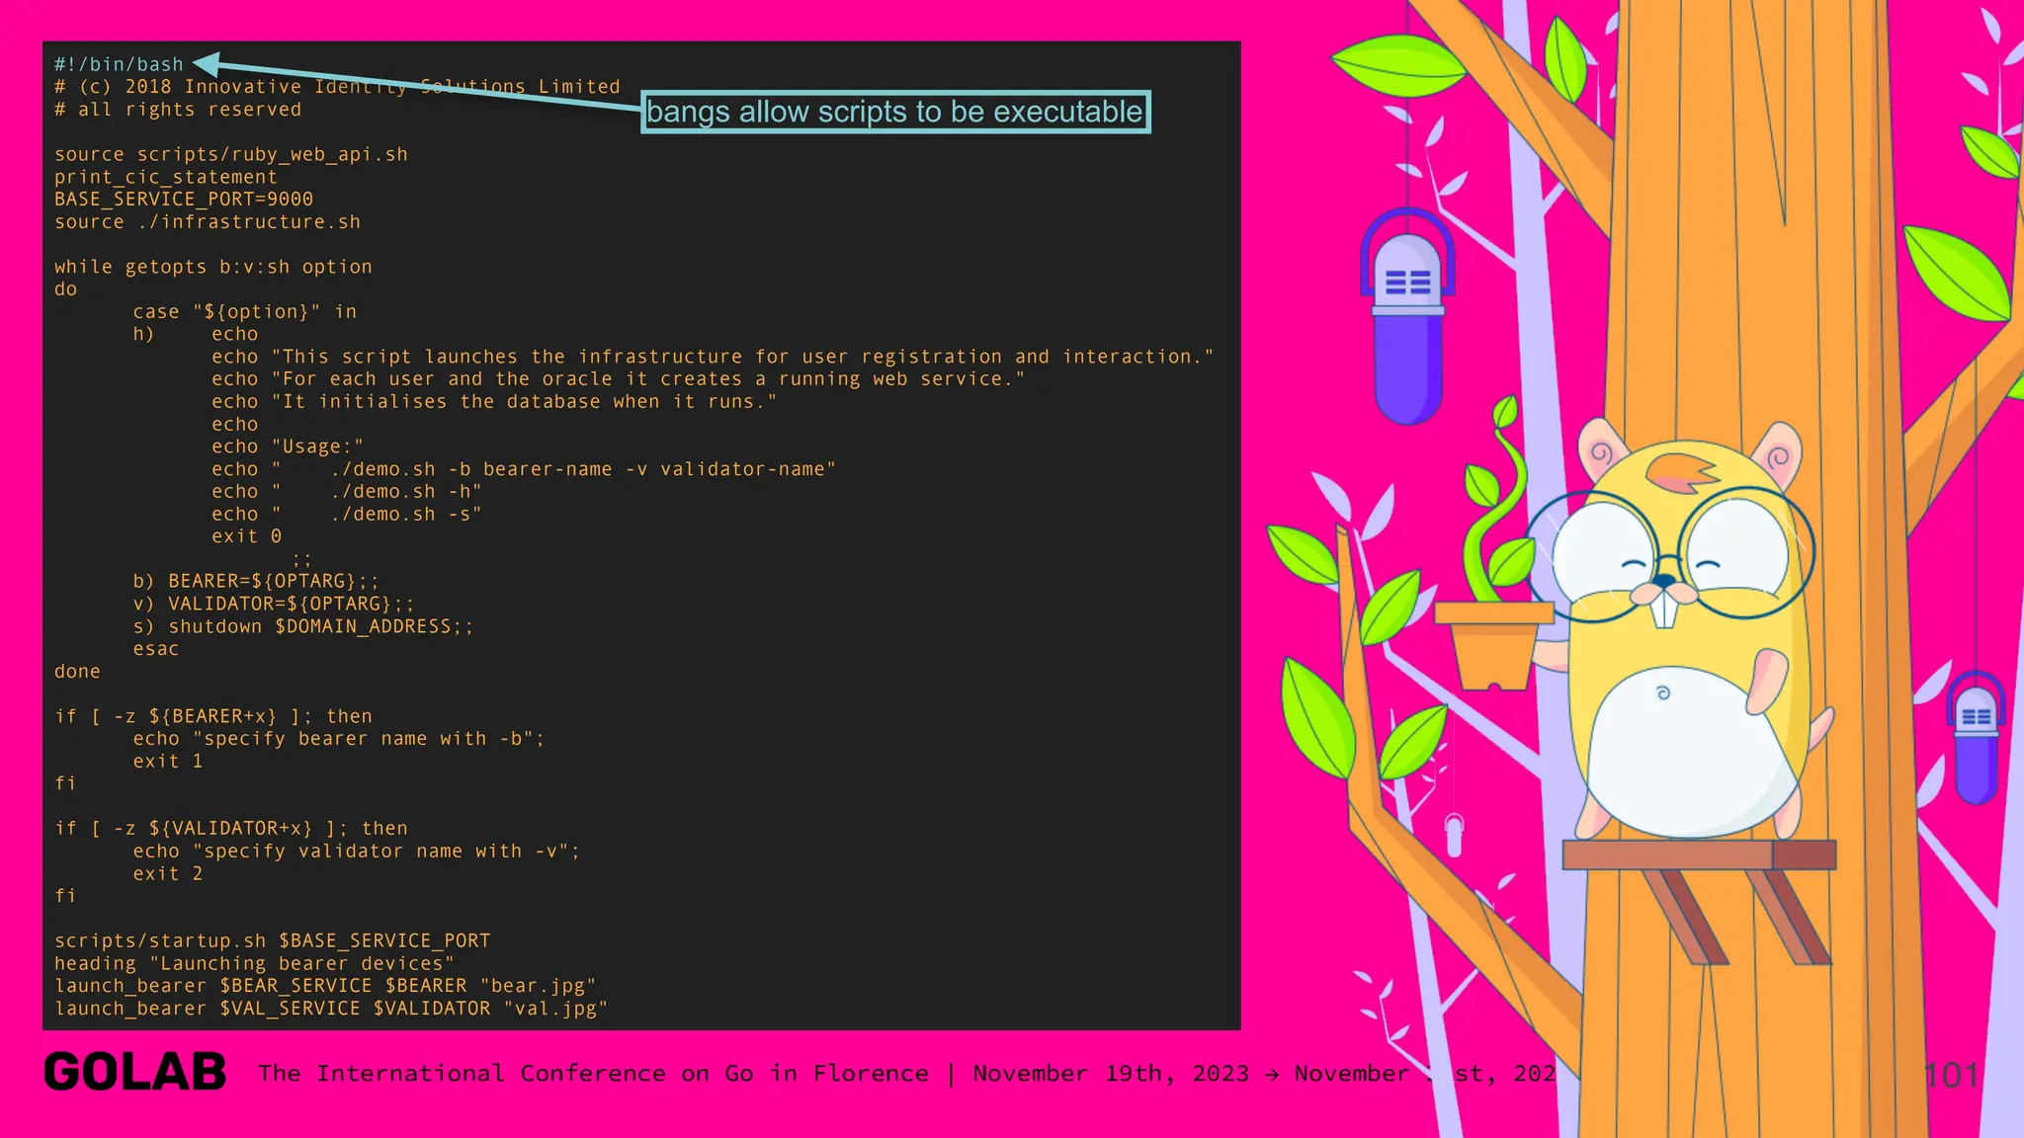Click 'while getopts b:v:sh option' line
This screenshot has width=2024, height=1138.
(x=213, y=267)
